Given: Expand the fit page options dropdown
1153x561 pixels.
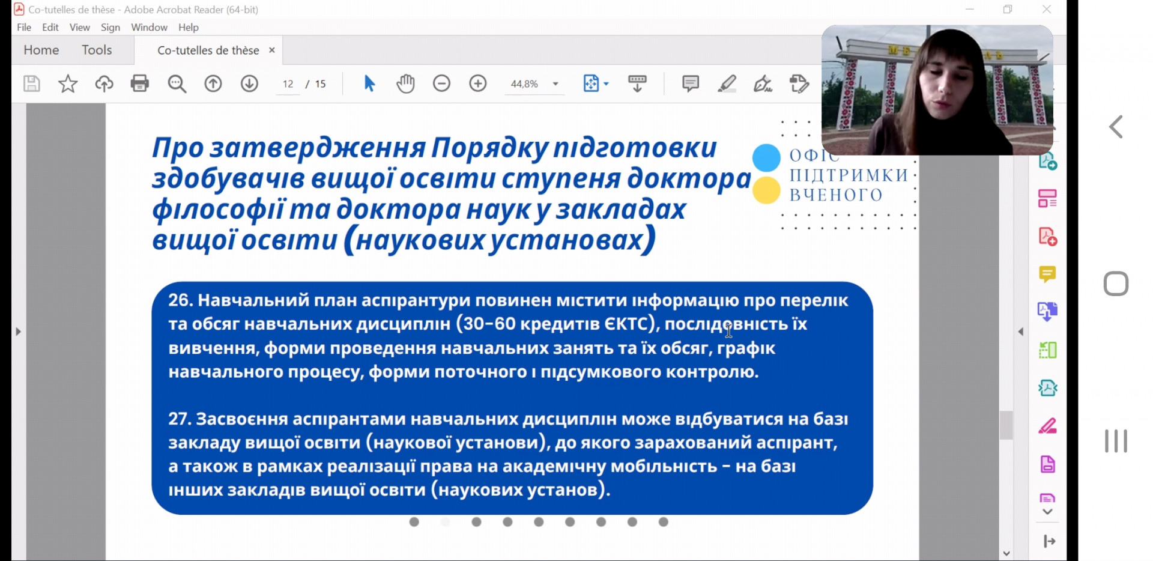Looking at the screenshot, I should point(606,84).
